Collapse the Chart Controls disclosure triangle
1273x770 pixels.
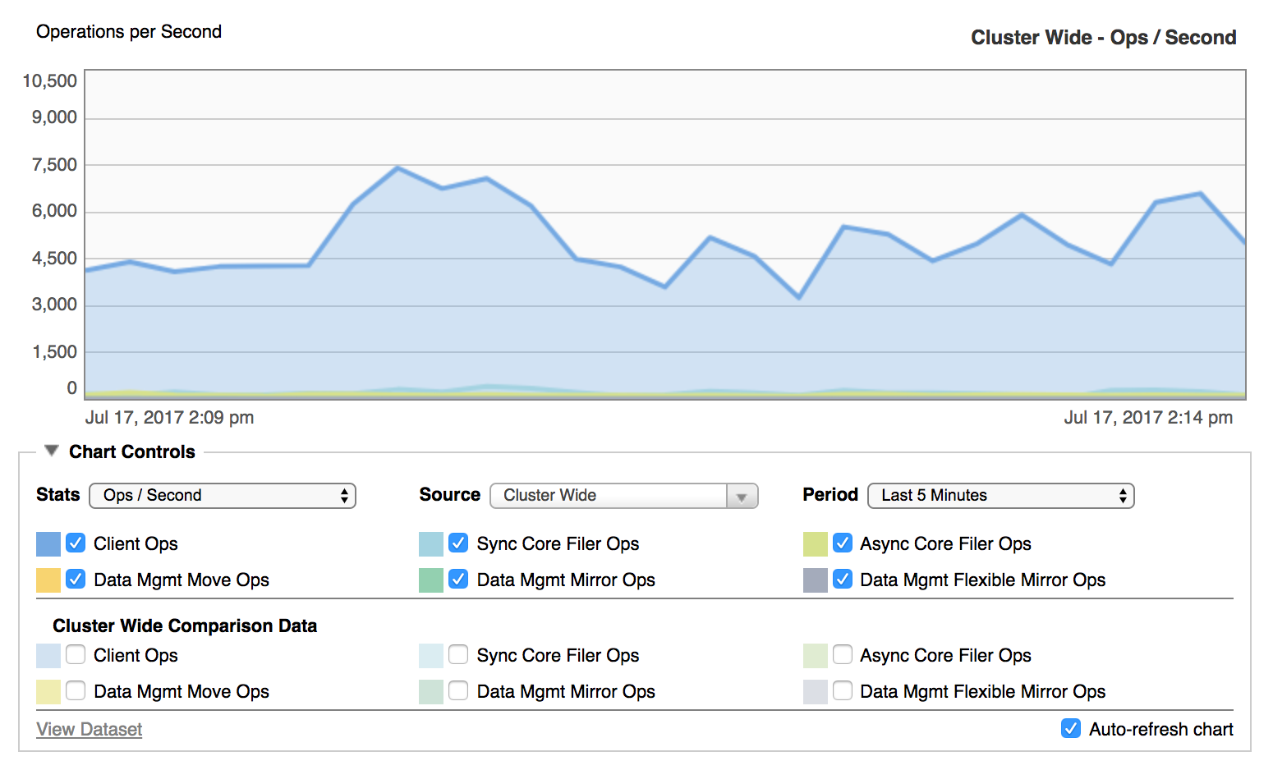tap(52, 451)
